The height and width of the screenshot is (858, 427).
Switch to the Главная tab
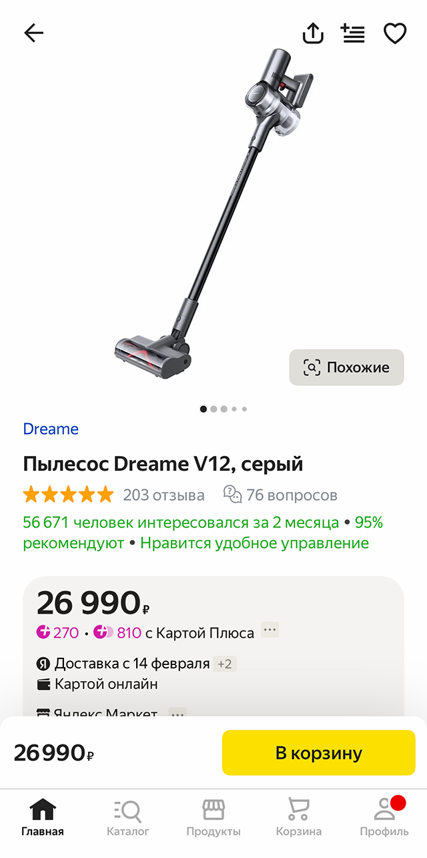(x=43, y=817)
